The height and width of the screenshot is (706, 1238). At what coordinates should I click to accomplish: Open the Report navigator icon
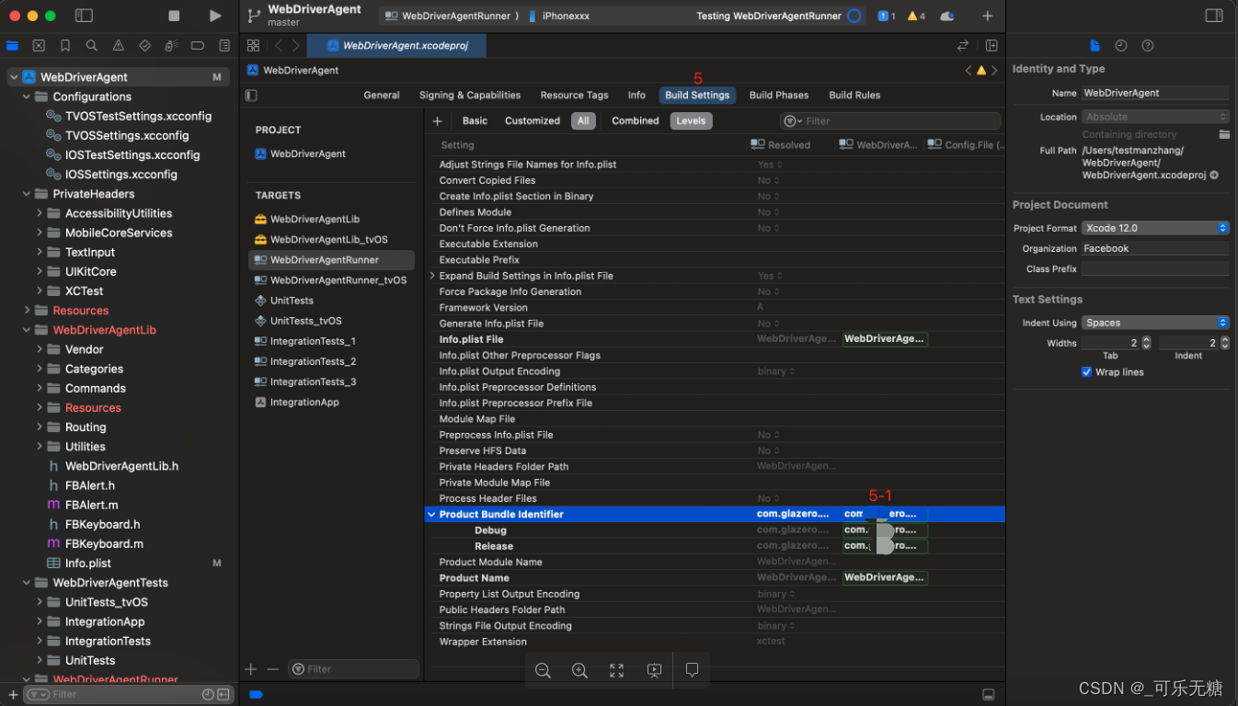coord(224,45)
